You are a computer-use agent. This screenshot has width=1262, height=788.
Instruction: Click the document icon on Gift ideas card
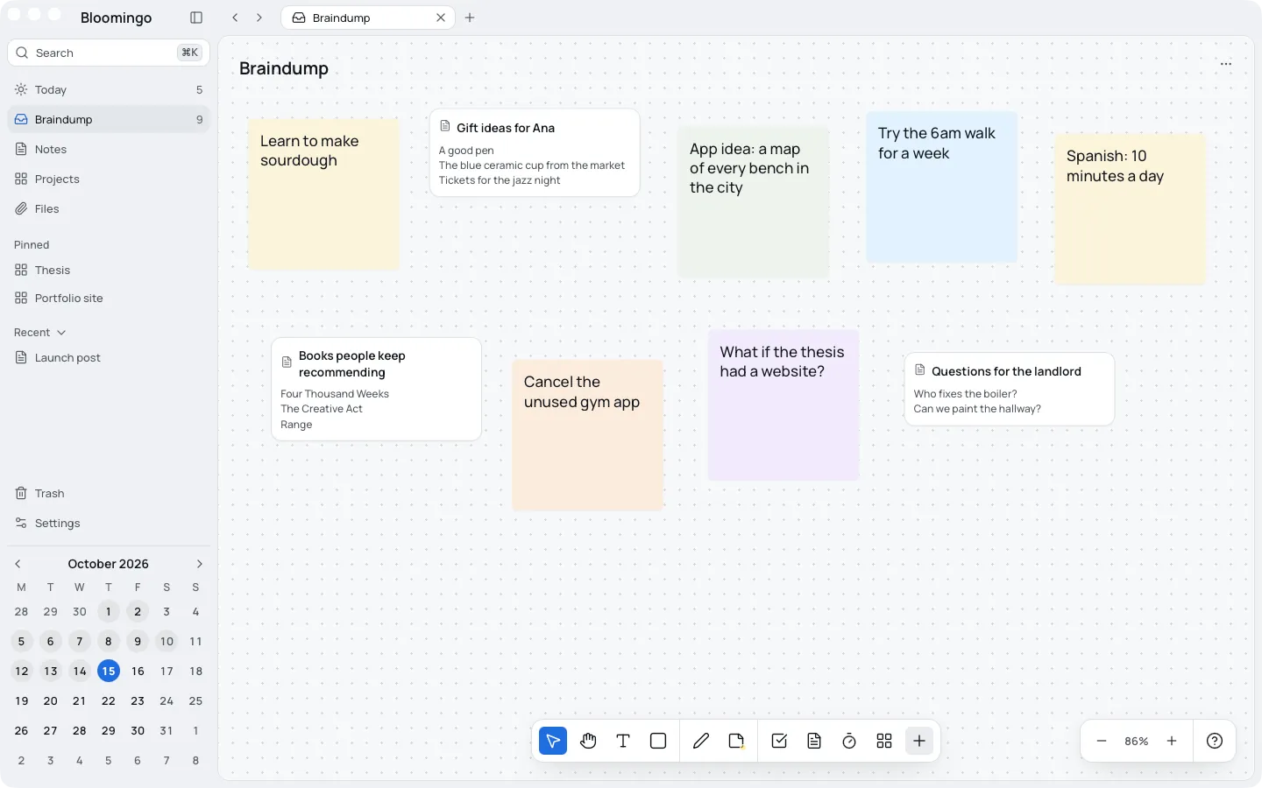445,127
